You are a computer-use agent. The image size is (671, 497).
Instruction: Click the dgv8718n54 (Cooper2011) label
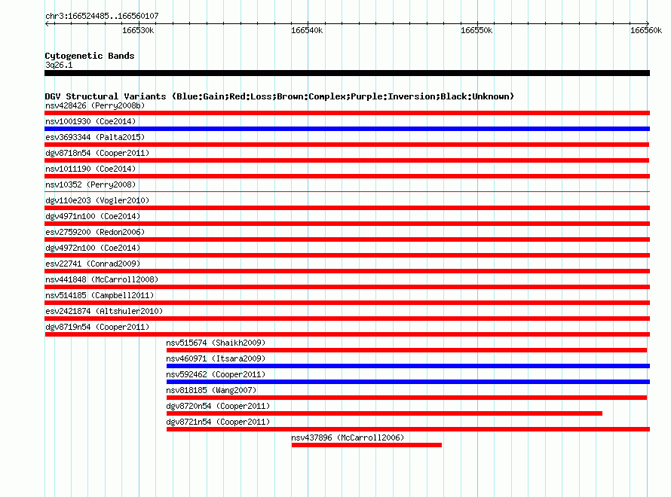(97, 153)
